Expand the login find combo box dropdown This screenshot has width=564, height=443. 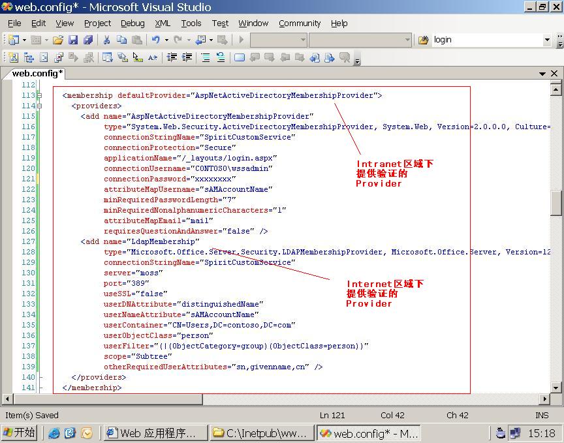tap(547, 40)
